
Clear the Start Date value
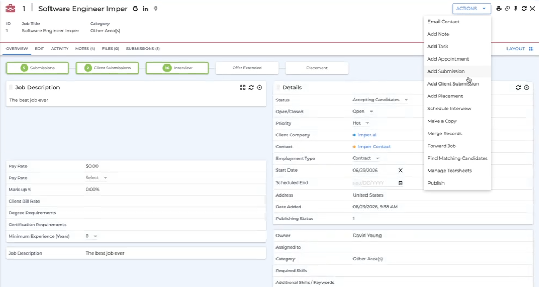[x=401, y=170]
